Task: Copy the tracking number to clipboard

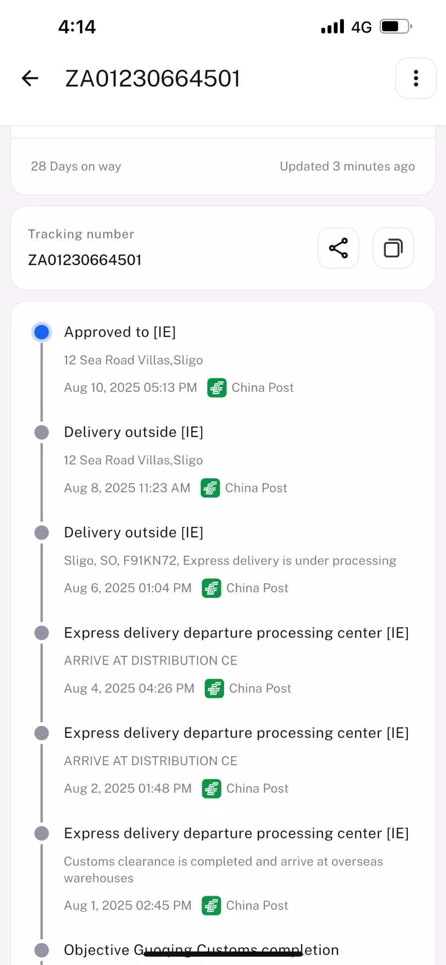Action: coord(393,248)
